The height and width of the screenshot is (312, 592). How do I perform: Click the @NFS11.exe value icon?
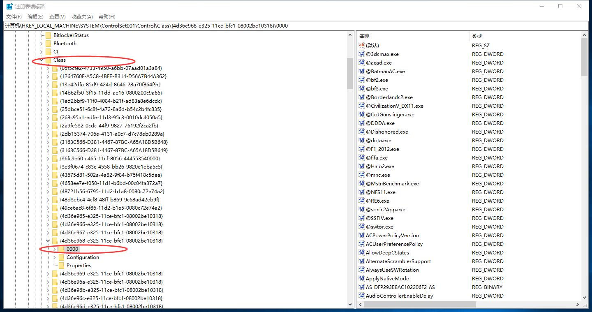click(x=362, y=192)
